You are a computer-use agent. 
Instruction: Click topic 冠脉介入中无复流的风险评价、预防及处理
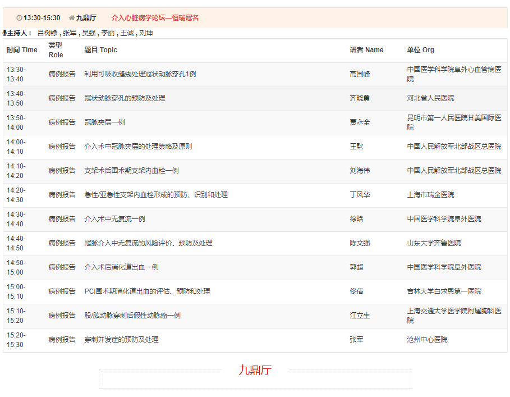148,243
